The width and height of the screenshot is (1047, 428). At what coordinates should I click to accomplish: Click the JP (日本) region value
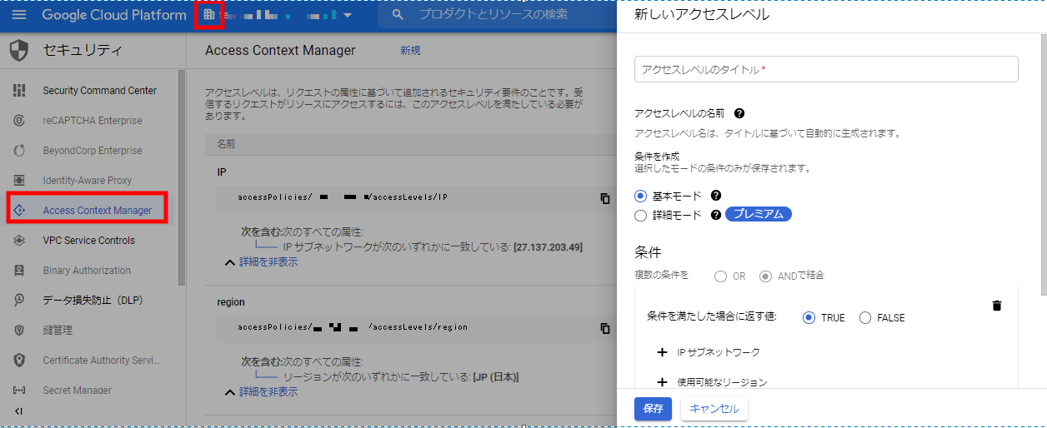pos(495,377)
